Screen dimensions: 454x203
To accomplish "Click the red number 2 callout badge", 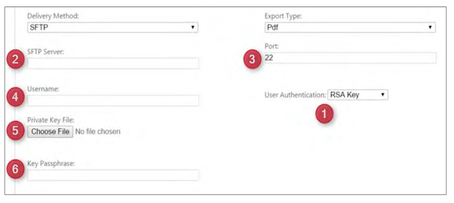I will [15, 60].
